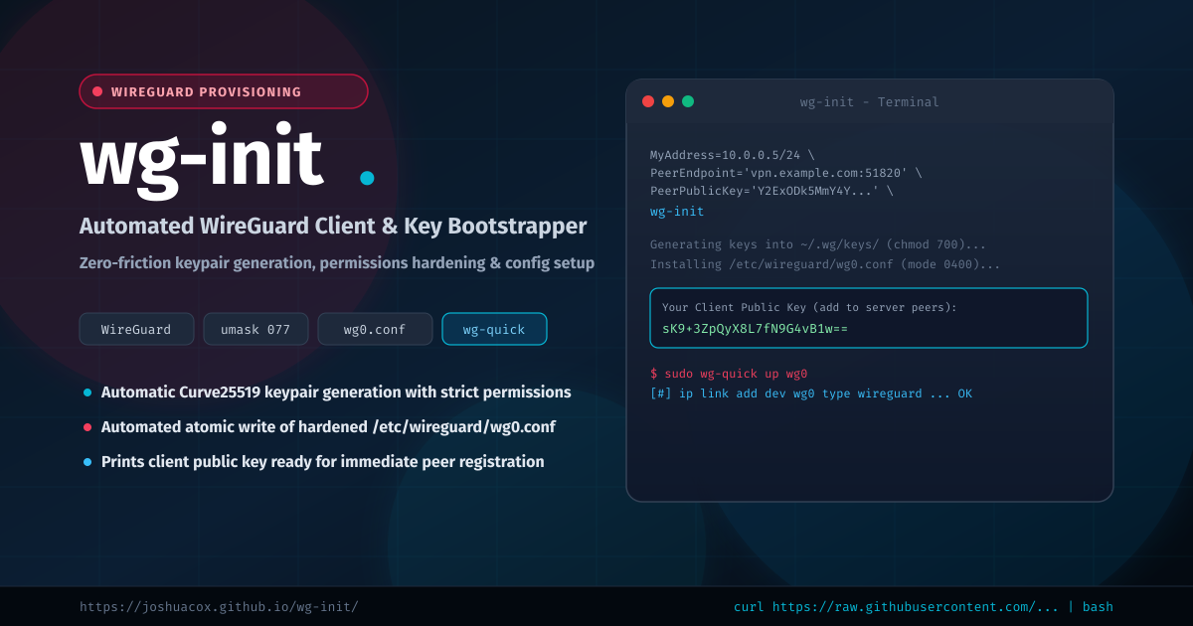This screenshot has height=626, width=1193.
Task: Click the red dot inside WIREGUARD PROVISIONING badge
Action: (x=97, y=91)
